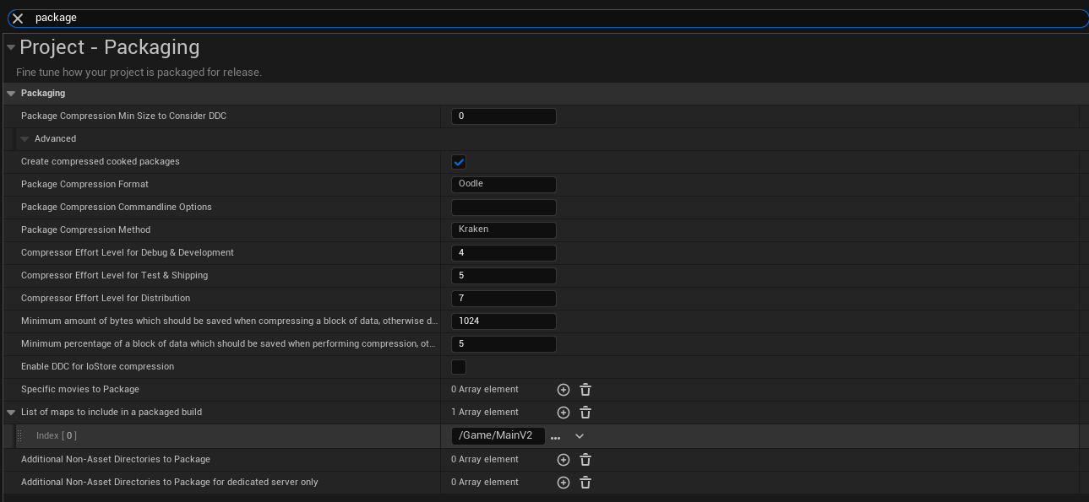Click '0 Array element' beside Specific movies to Package
The height and width of the screenshot is (502, 1089).
pos(485,390)
